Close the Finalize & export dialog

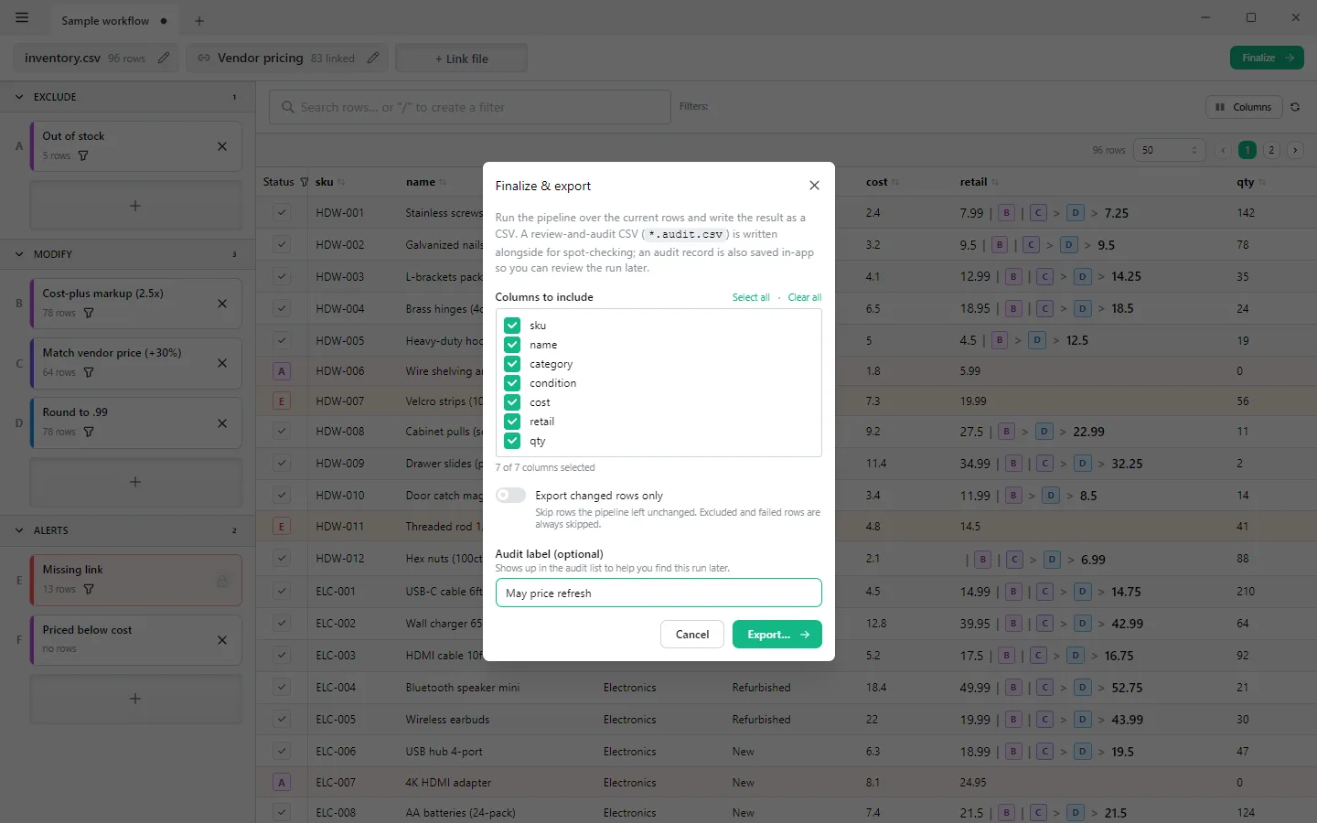click(x=814, y=186)
